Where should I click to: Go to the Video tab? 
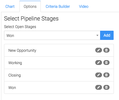[x=84, y=6]
